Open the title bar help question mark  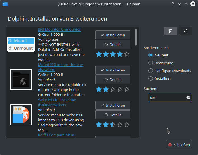pyautogui.click(x=173, y=4)
